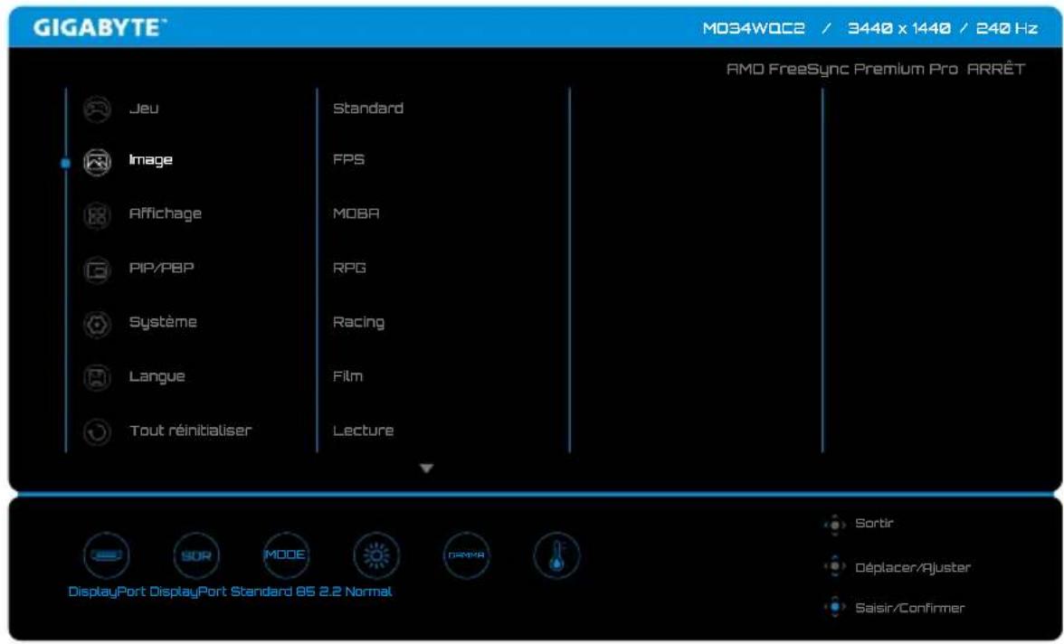Click the Système gear icon
Image resolution: width=1064 pixels, height=644 pixels.
click(x=97, y=325)
